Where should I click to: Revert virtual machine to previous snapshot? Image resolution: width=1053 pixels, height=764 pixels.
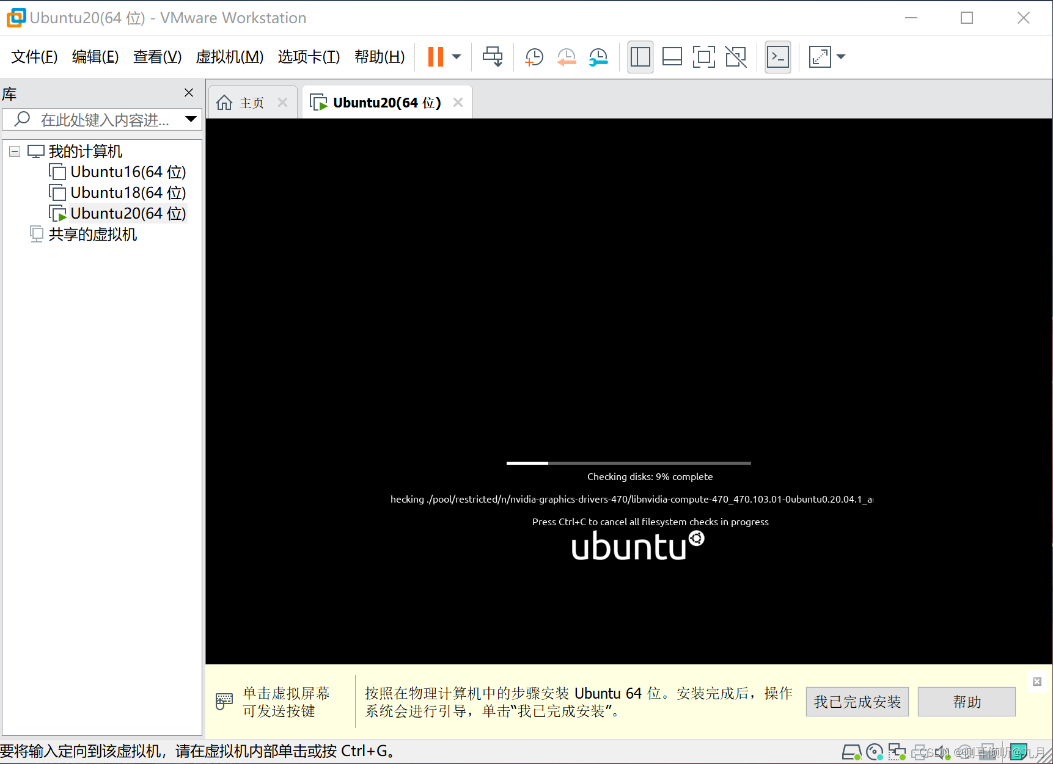pyautogui.click(x=567, y=57)
